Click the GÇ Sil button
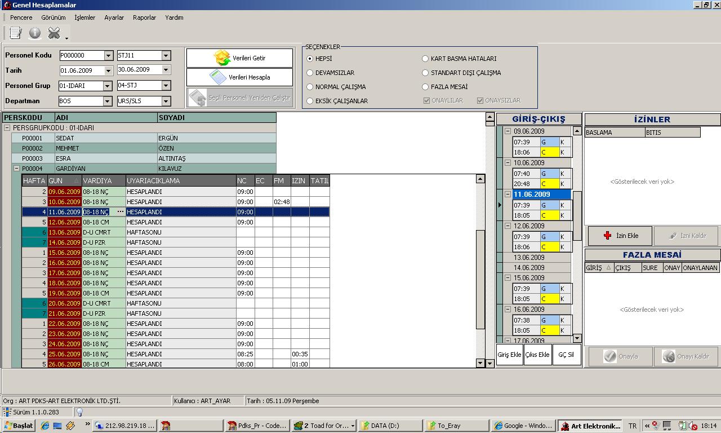This screenshot has height=433, width=721. [566, 355]
